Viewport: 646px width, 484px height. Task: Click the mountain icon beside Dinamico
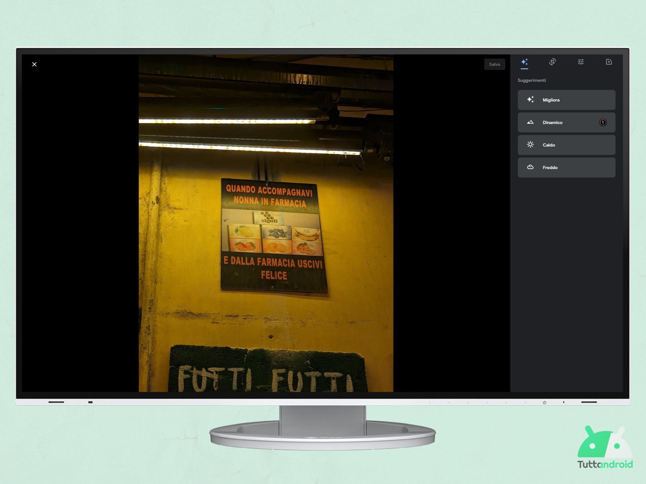coord(530,122)
